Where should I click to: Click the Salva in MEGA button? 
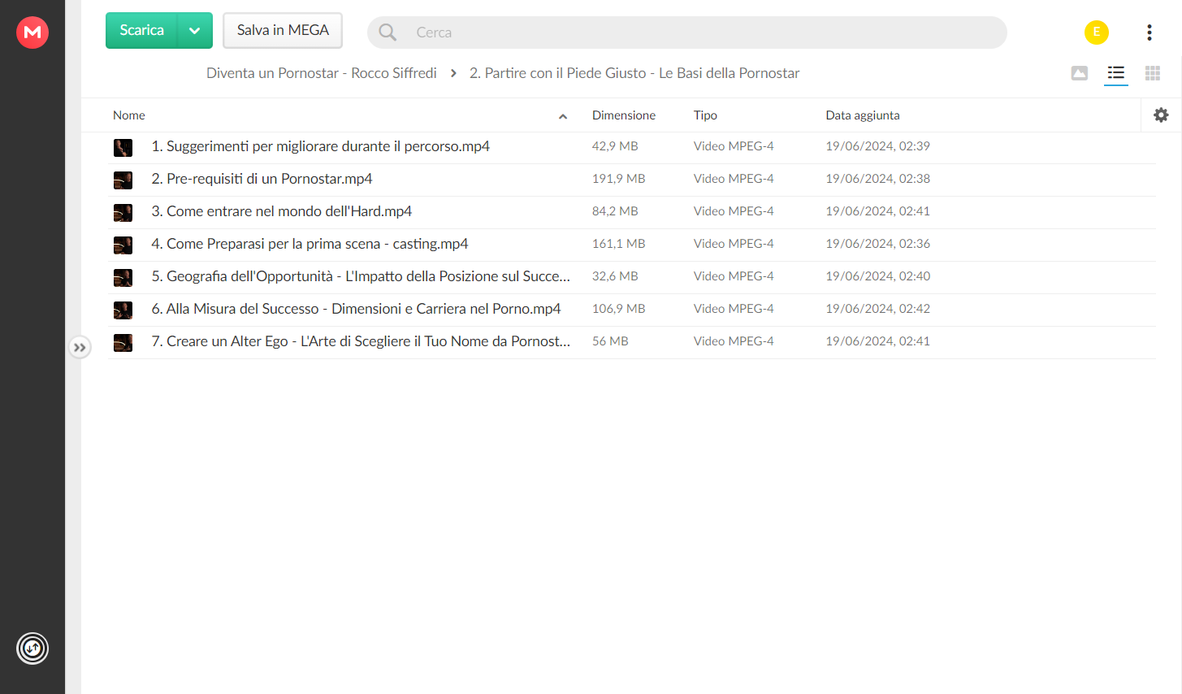[283, 31]
